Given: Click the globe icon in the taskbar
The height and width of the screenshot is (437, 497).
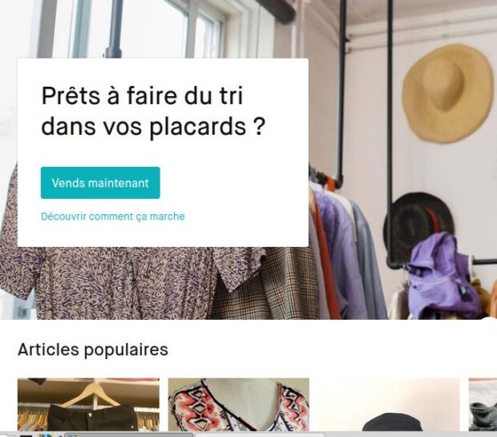Looking at the screenshot, I should tap(46, 435).
